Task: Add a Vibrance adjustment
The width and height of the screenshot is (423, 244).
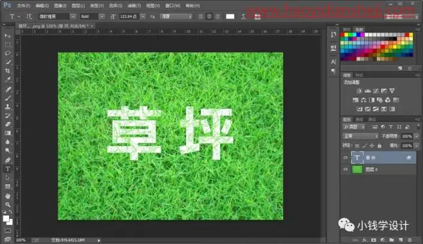Action: pyautogui.click(x=392, y=91)
